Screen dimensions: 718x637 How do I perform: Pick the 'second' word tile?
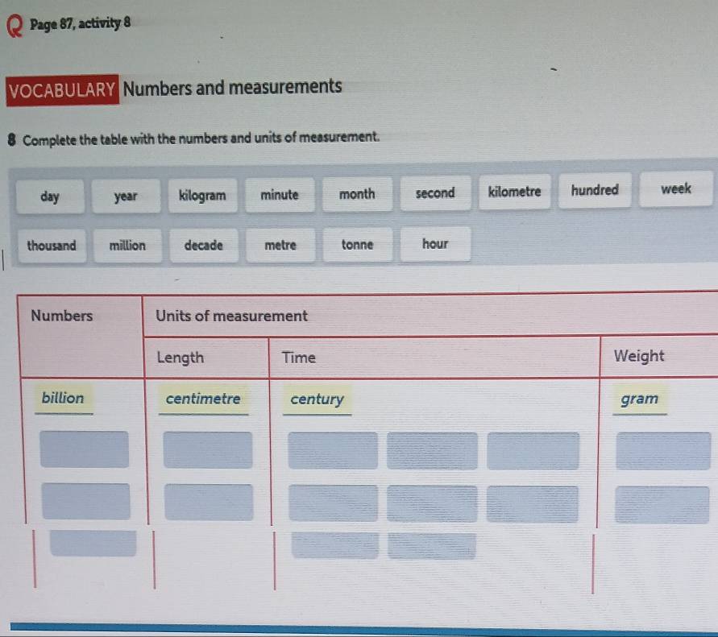point(435,193)
